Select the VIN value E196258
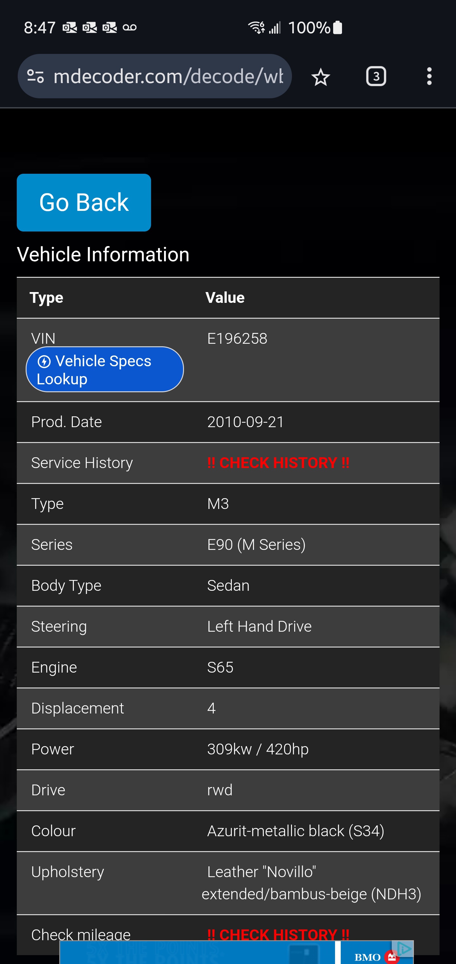Viewport: 456px width, 964px height. point(237,339)
